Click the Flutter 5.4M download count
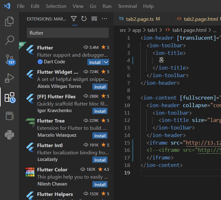This screenshot has height=200, width=221. pos(91,47)
